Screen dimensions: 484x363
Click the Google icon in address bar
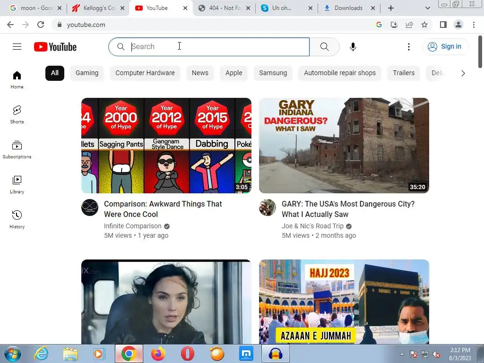379,25
